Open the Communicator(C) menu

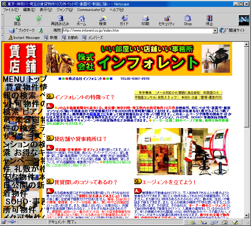coord(91,10)
